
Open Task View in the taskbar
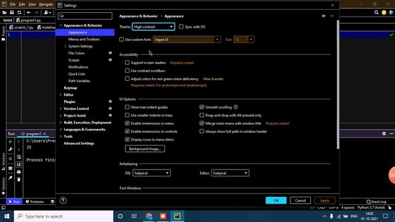pyautogui.click(x=134, y=216)
